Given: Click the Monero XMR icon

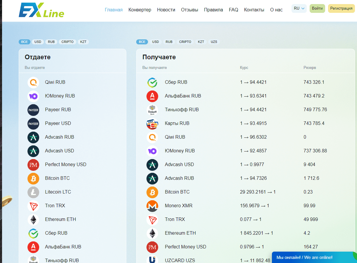Looking at the screenshot, I should pyautogui.click(x=152, y=206).
